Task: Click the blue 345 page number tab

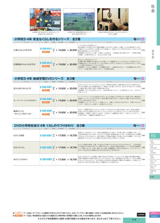Action: coord(154,216)
